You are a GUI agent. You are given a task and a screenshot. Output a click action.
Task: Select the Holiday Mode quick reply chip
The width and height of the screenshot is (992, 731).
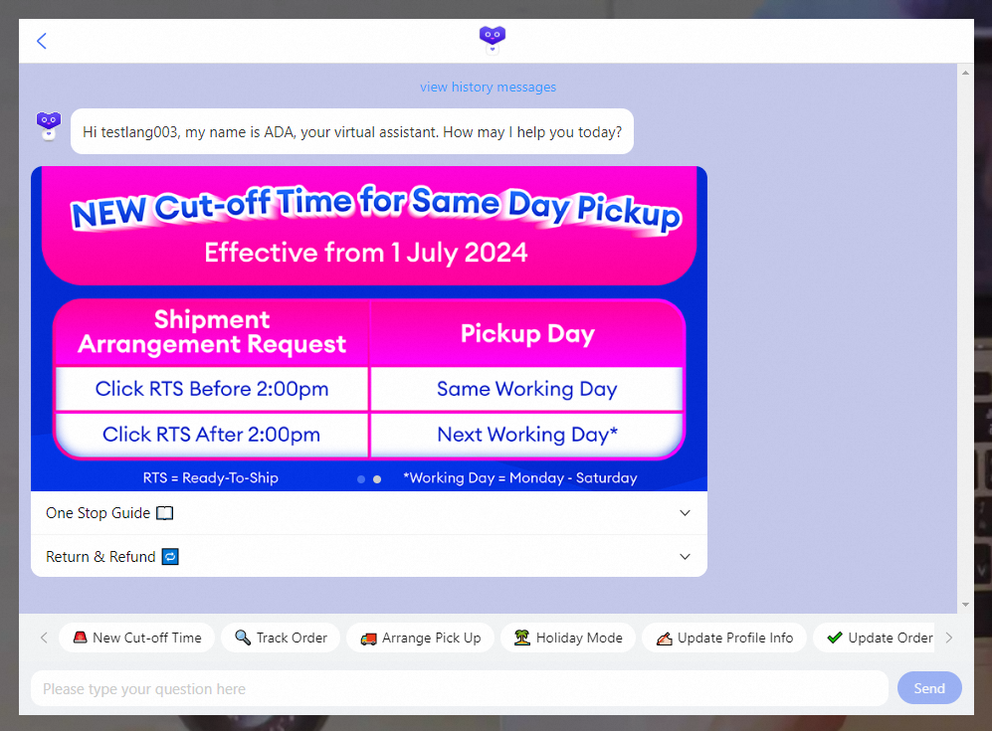[x=567, y=638]
